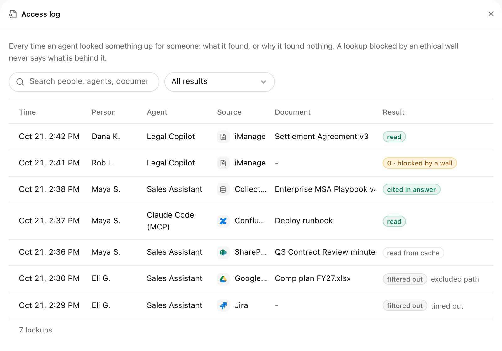Screen dimensions: 502x351
Task: Select the Enterprise MSA Playbook document cell
Action: (325, 189)
